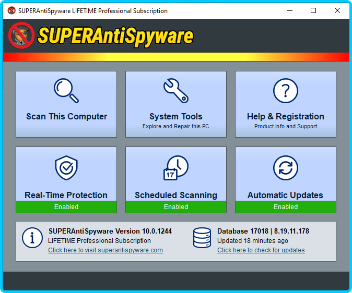Viewport: 352px width, 293px height.
Task: Click 'SUPERAntiSpyware Version 10.0.1244' text
Action: (110, 231)
